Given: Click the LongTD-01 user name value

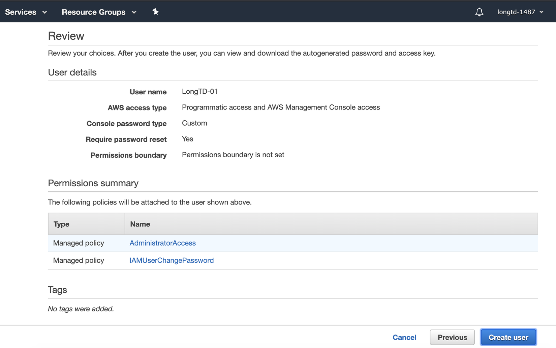Looking at the screenshot, I should 199,92.
